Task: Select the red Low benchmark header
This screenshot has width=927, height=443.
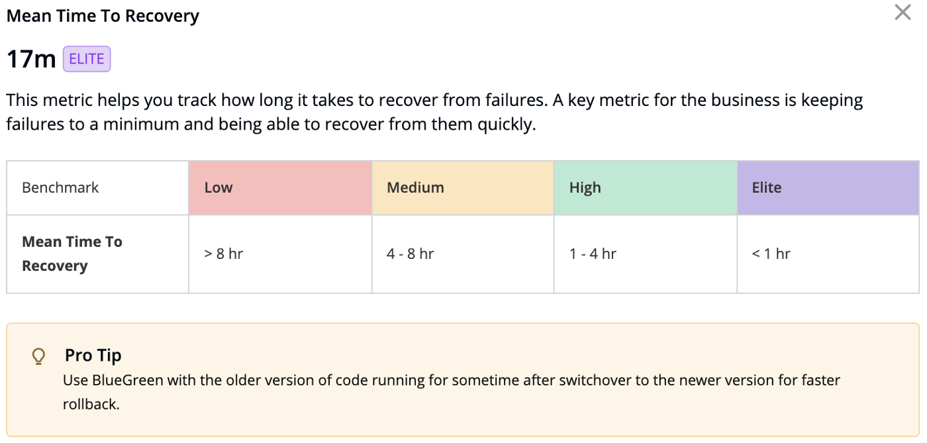Action: point(219,187)
